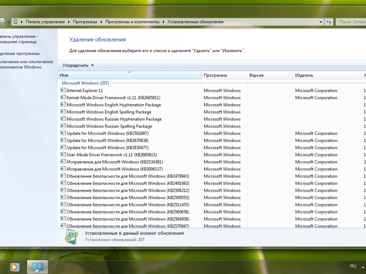Image resolution: width=366 pixels, height=274 pixels.
Task: Click icon of security update KB2509553
Action: tap(63, 197)
